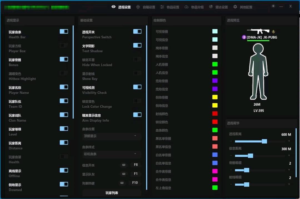Screen dimensions: 300x199
Task: Click the 玩家列表 button
Action: click(x=112, y=193)
